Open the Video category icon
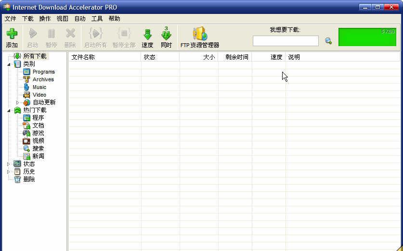The width and height of the screenshot is (403, 251). (26, 95)
